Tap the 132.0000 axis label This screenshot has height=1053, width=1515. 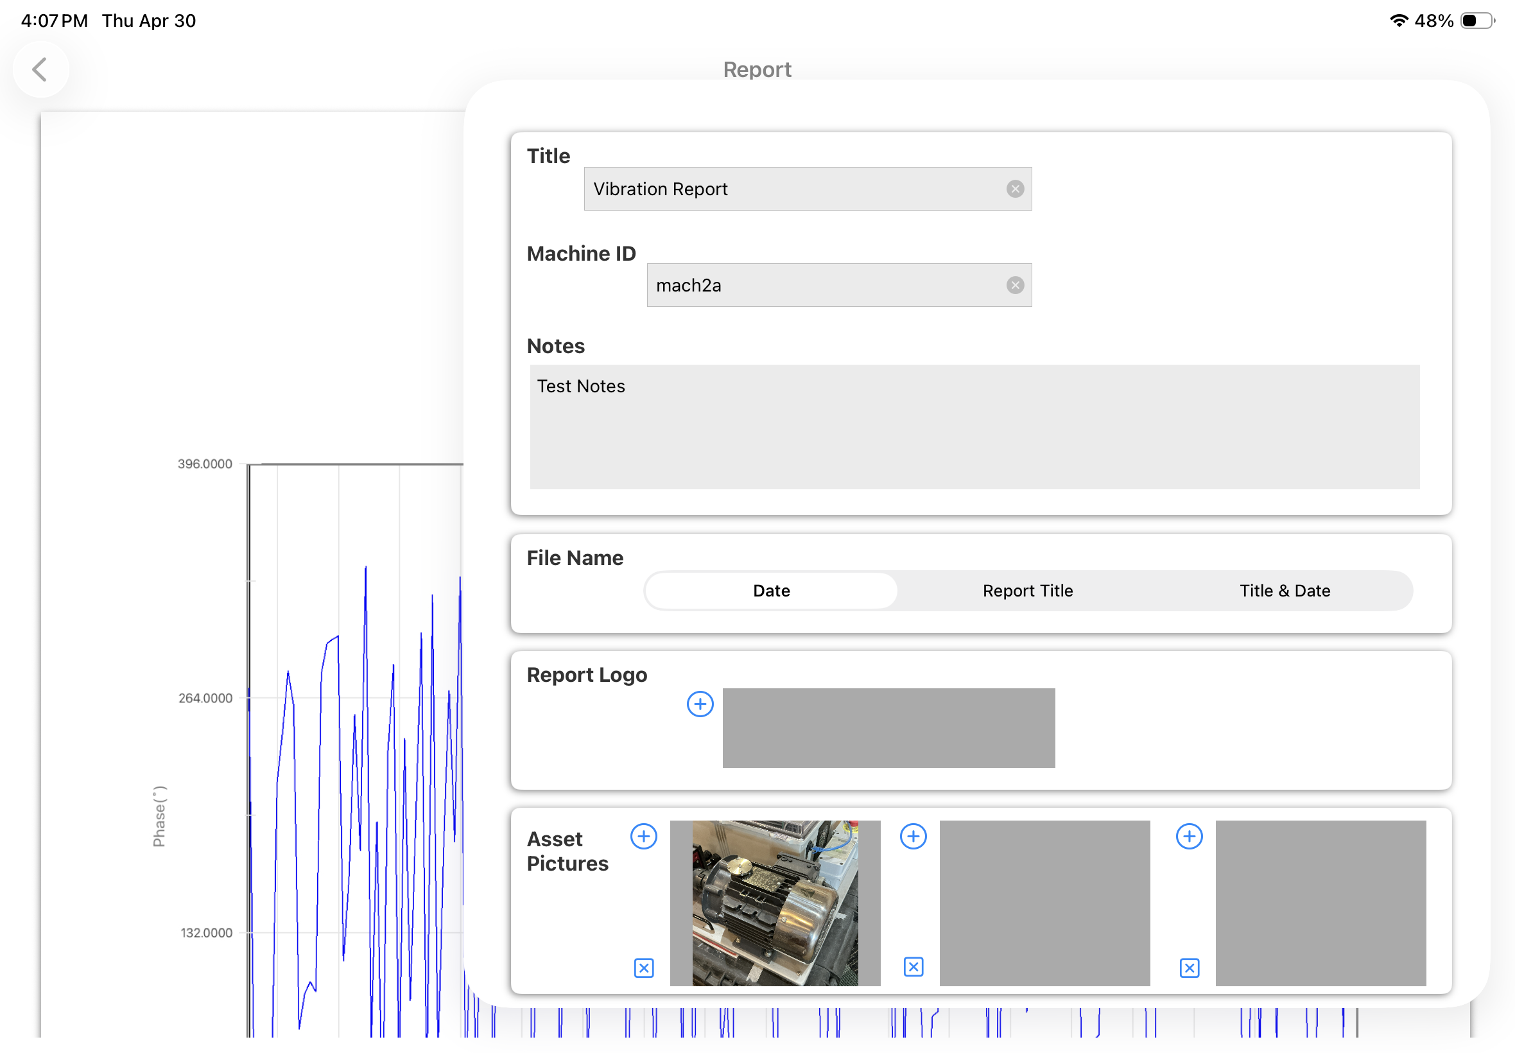[207, 932]
